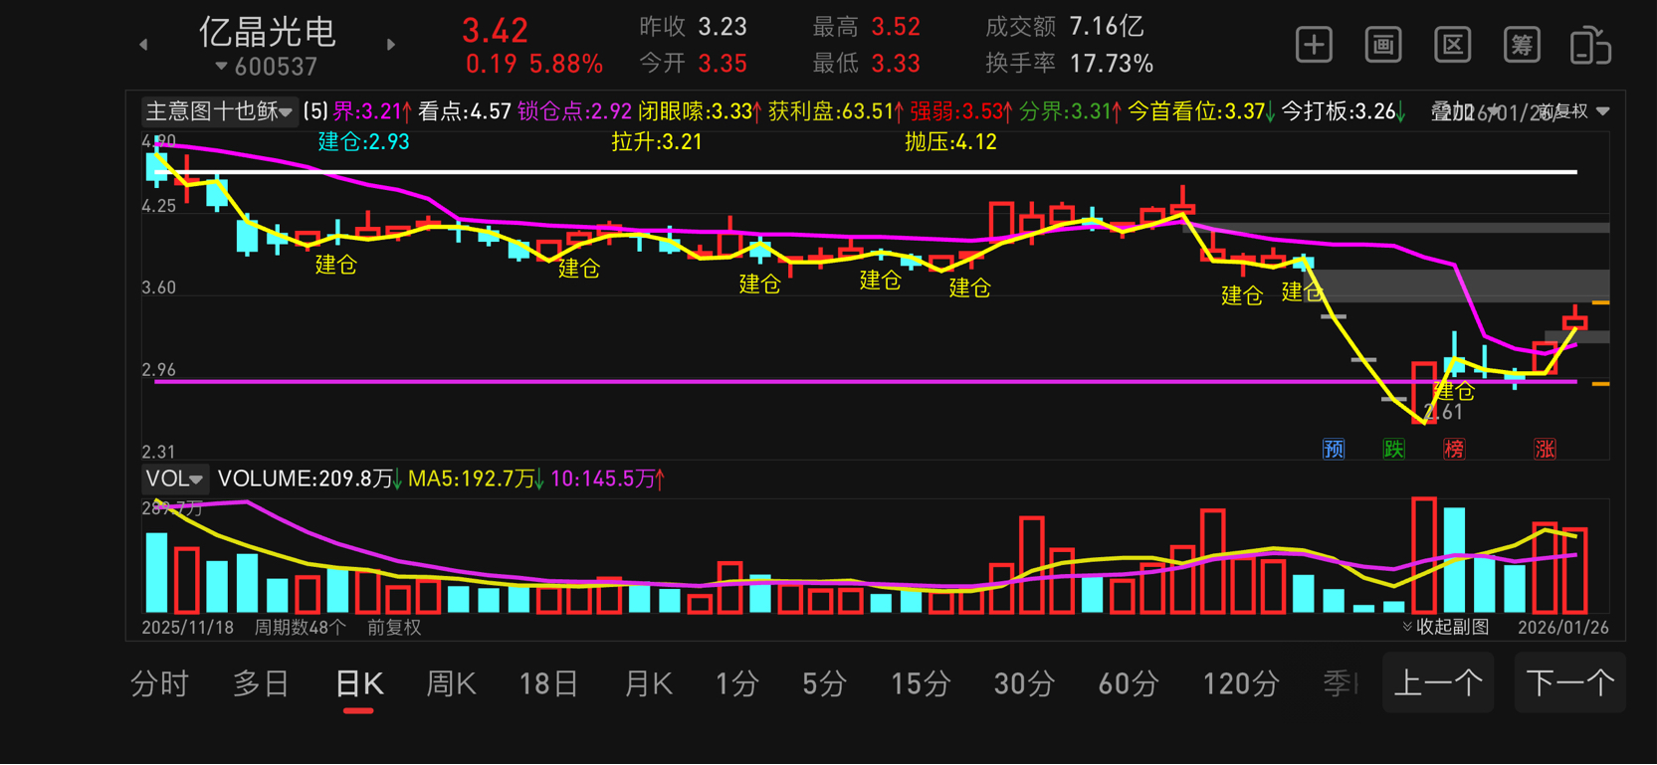Switch to 18日 period tab
This screenshot has height=765, width=1657.
tap(549, 683)
